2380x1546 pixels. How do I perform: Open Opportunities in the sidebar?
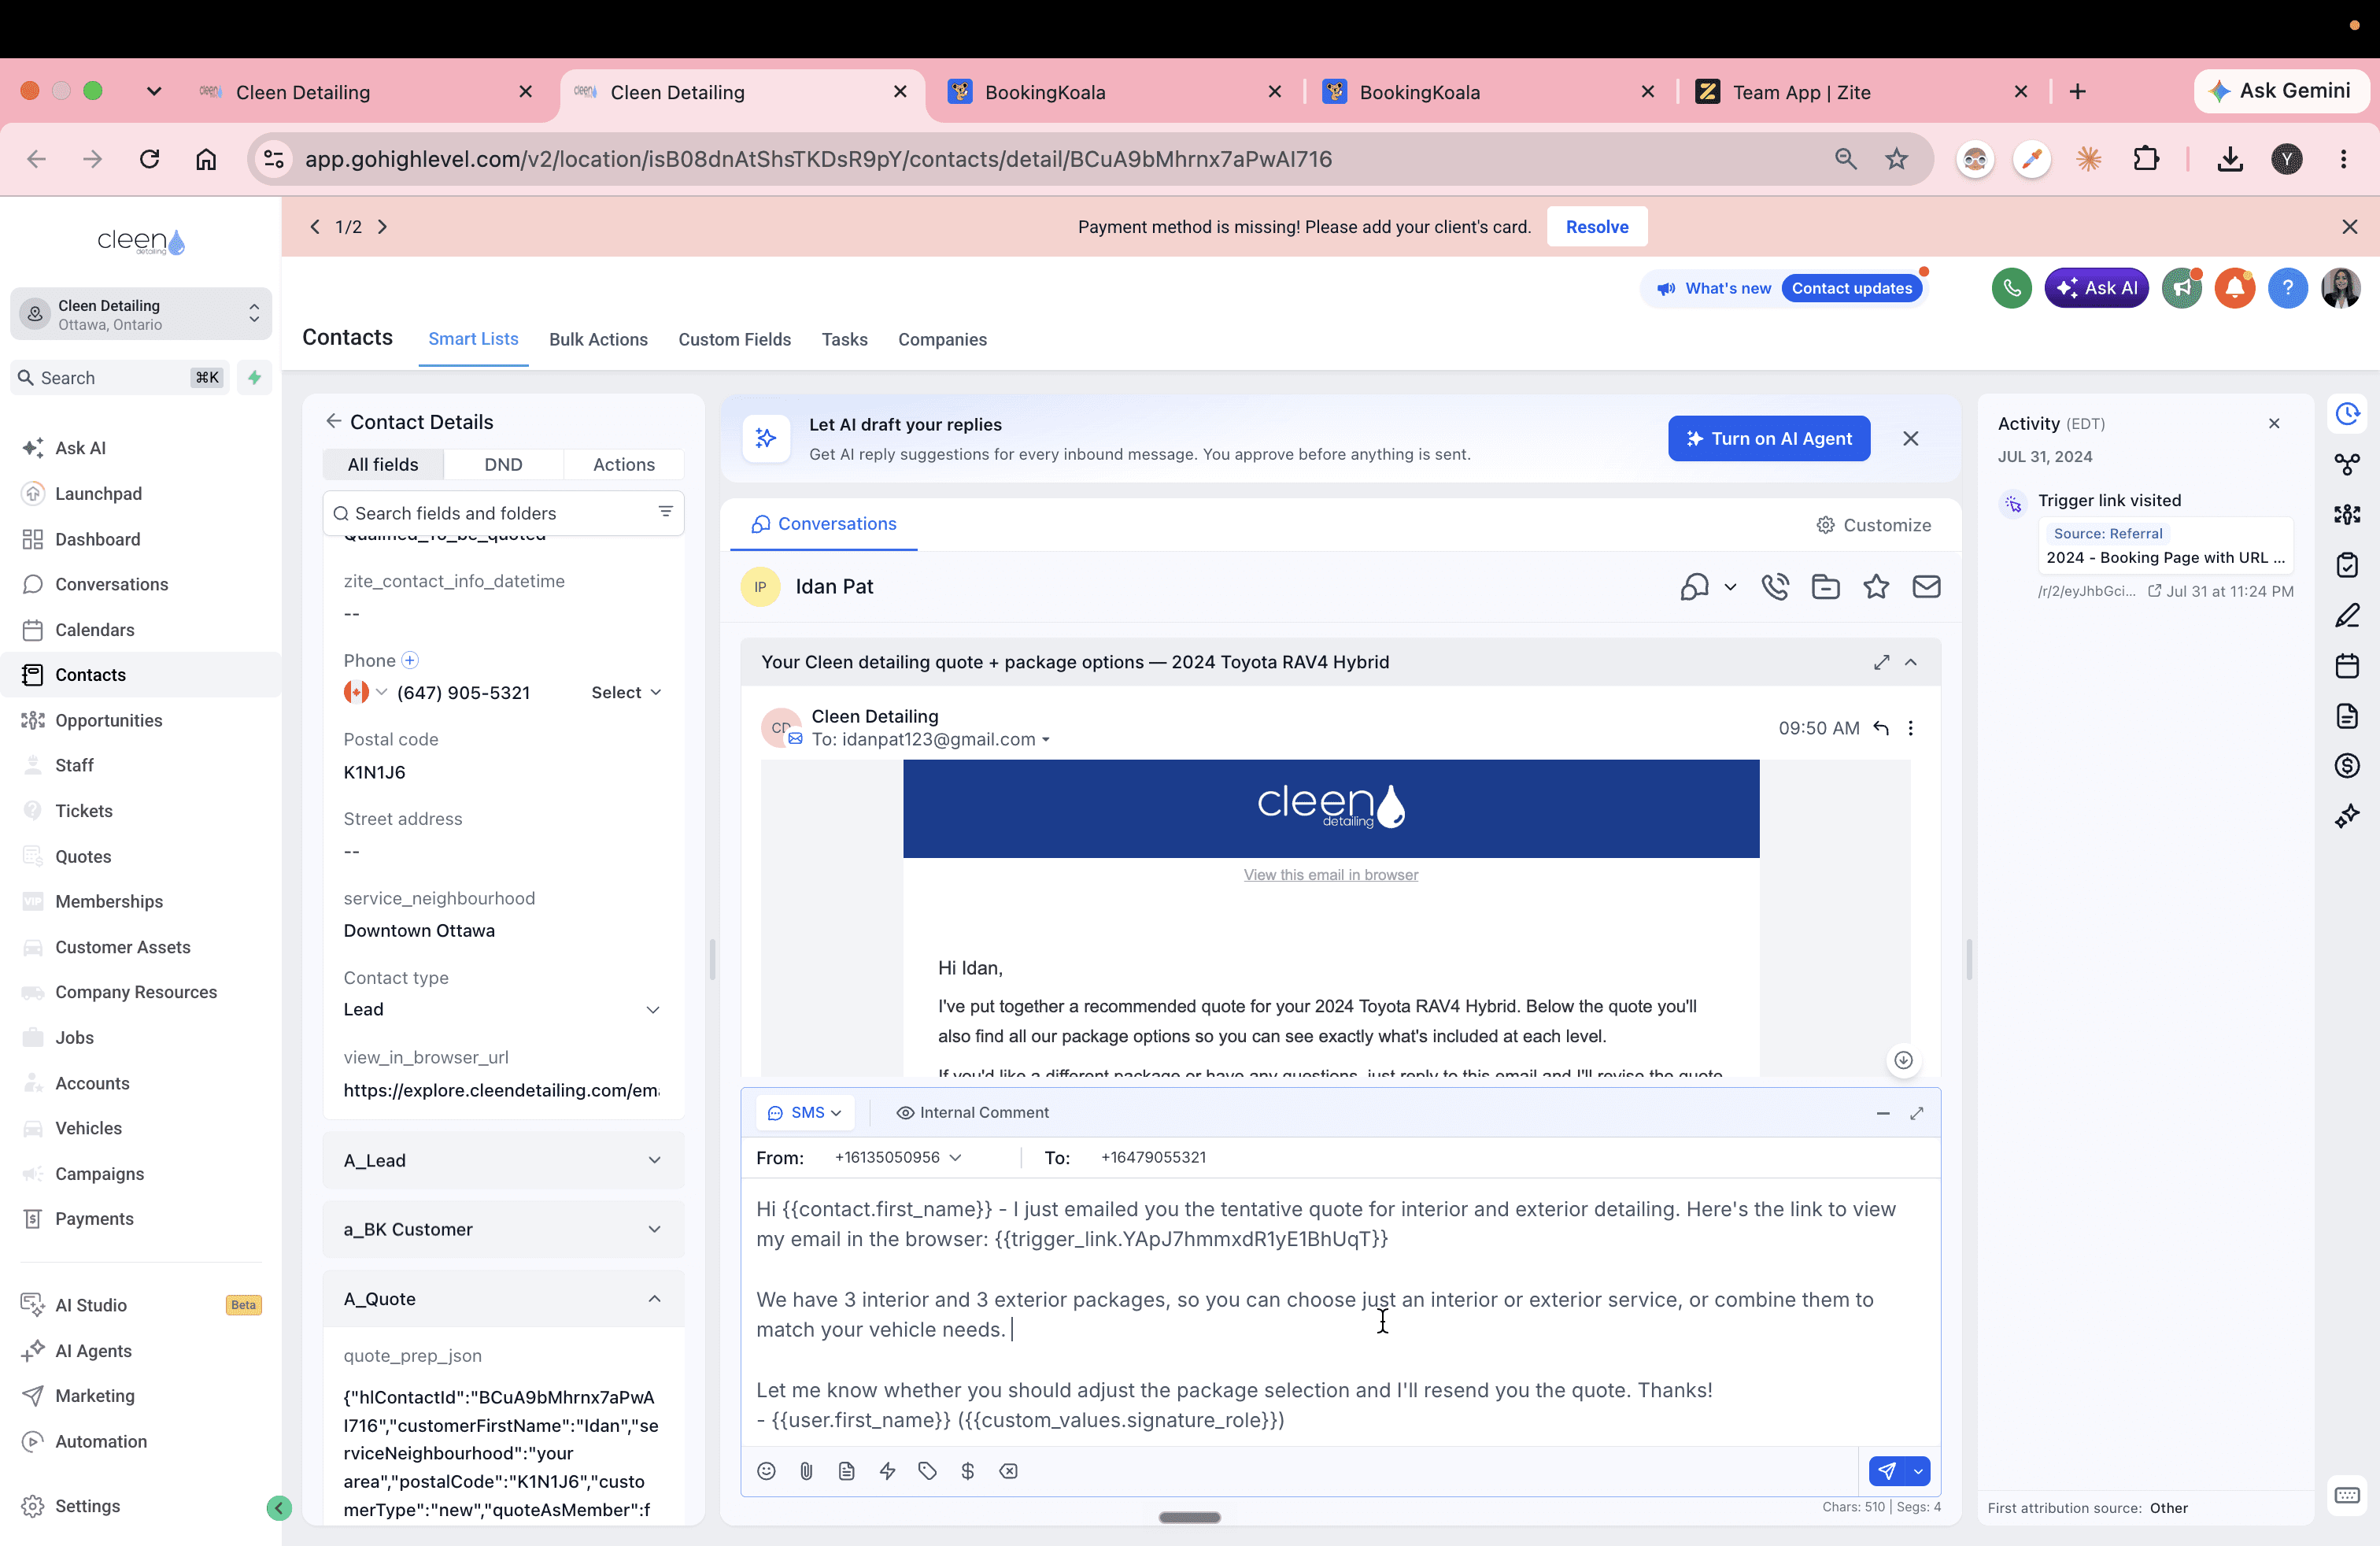[x=108, y=720]
